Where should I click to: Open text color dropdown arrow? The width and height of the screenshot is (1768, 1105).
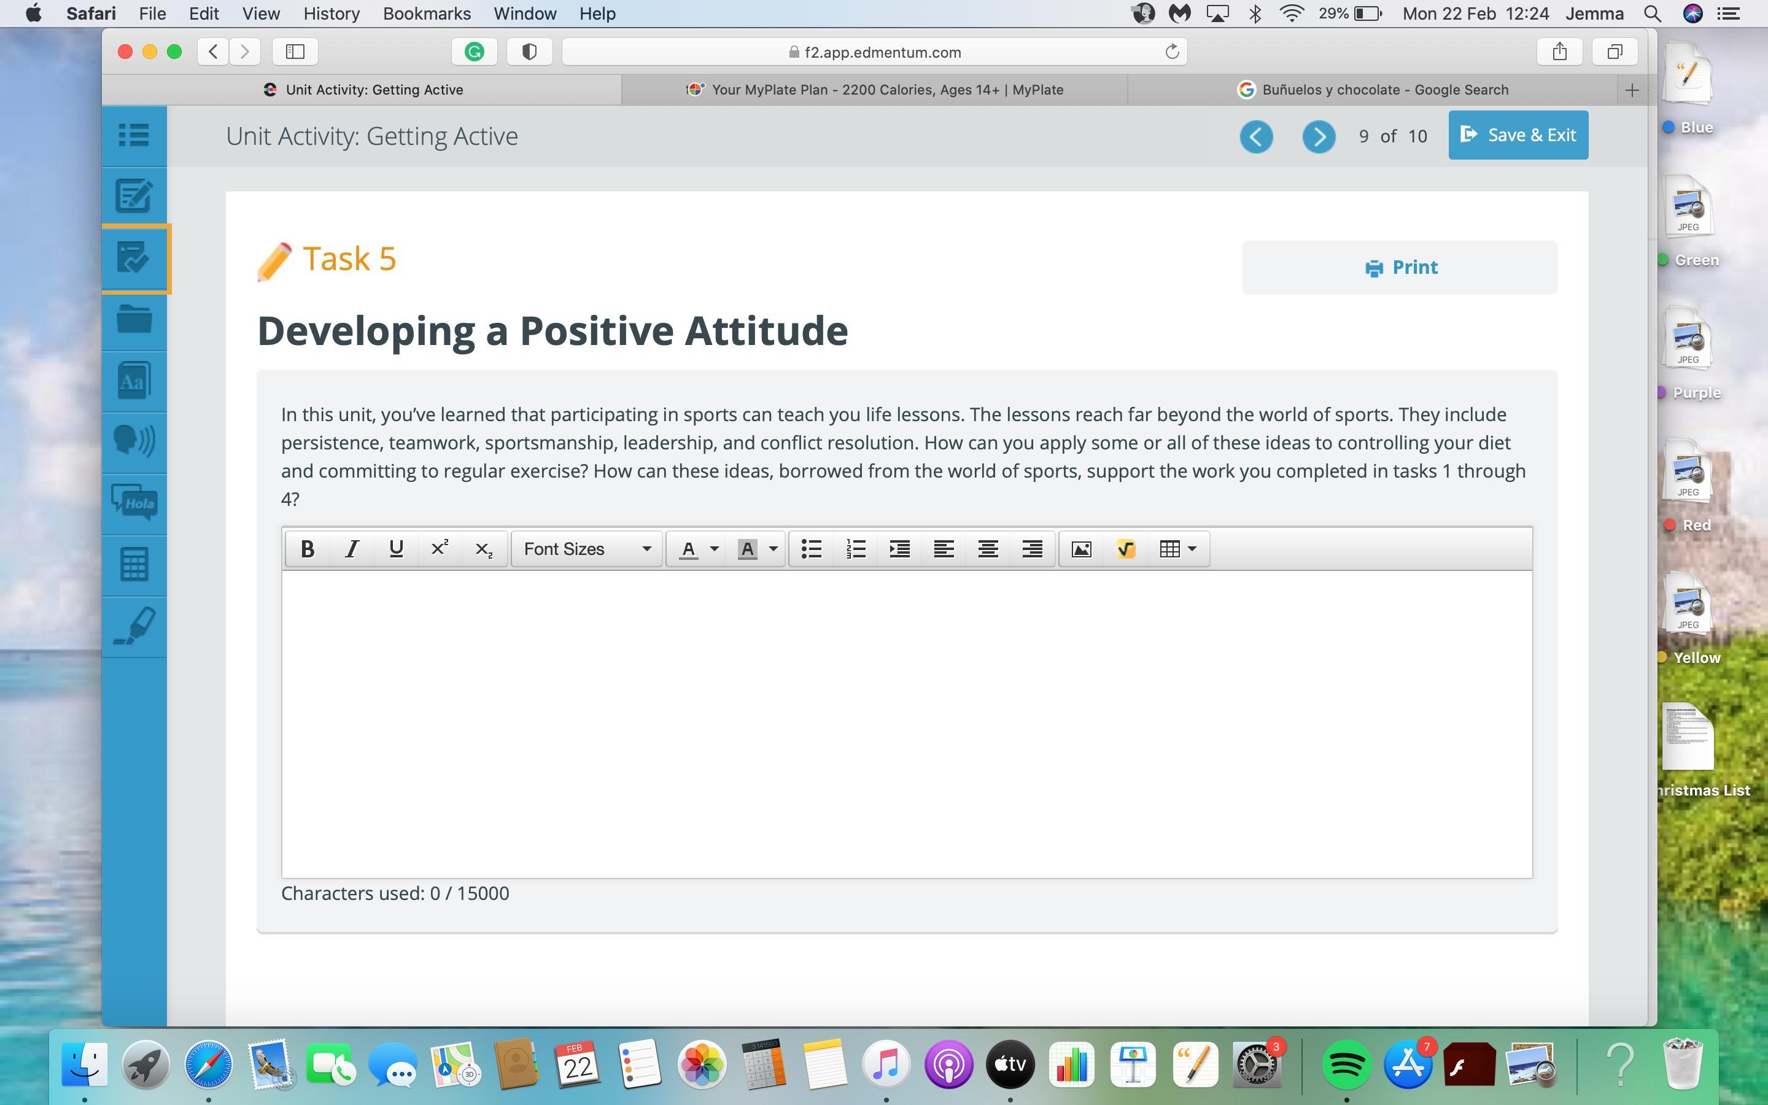tap(715, 549)
